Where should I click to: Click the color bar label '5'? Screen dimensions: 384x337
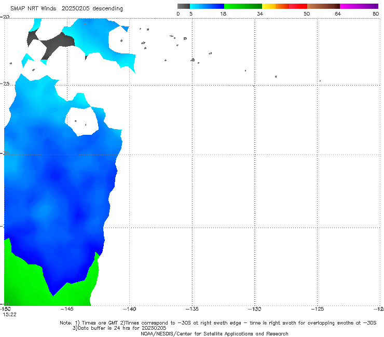pyautogui.click(x=191, y=13)
